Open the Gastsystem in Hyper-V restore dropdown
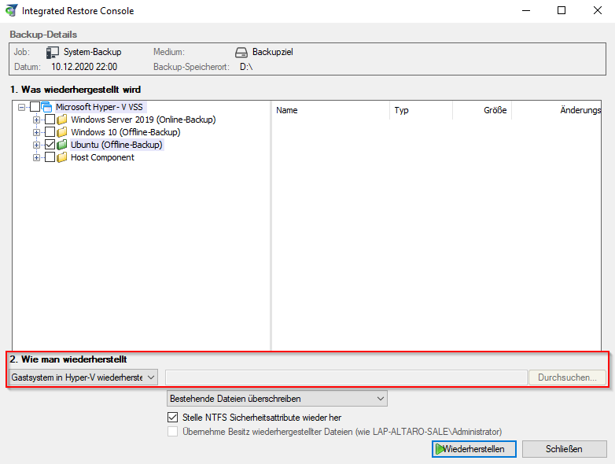Viewport: 615px width, 464px height. point(83,377)
